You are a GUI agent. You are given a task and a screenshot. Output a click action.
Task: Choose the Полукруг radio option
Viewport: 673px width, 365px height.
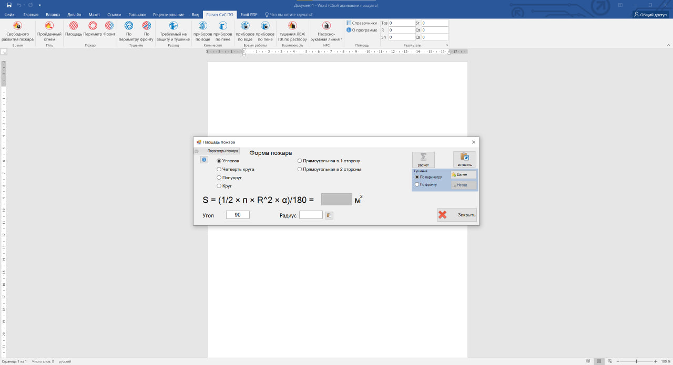(x=219, y=178)
